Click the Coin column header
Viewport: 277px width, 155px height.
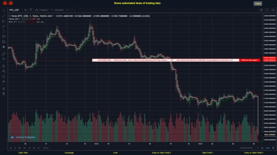[115, 153]
